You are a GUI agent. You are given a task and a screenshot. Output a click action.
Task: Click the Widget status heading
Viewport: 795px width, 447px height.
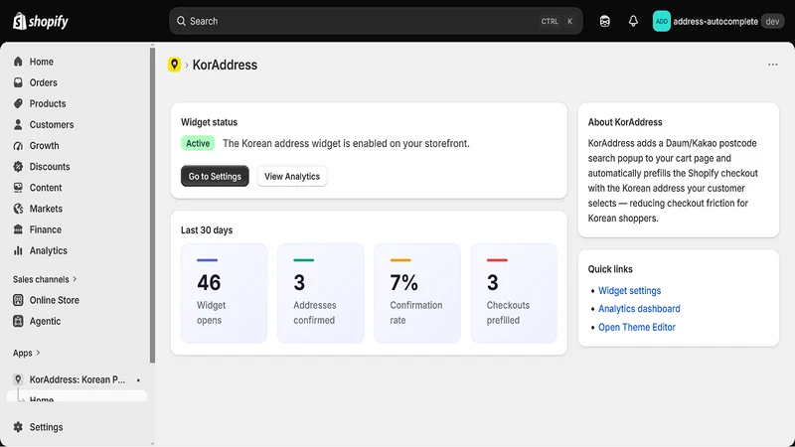click(x=209, y=122)
